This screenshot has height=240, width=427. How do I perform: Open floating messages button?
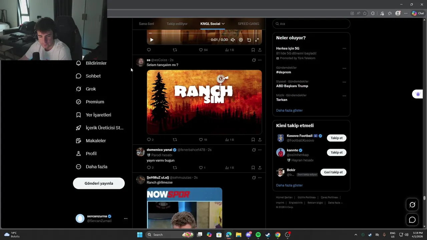pos(412,220)
